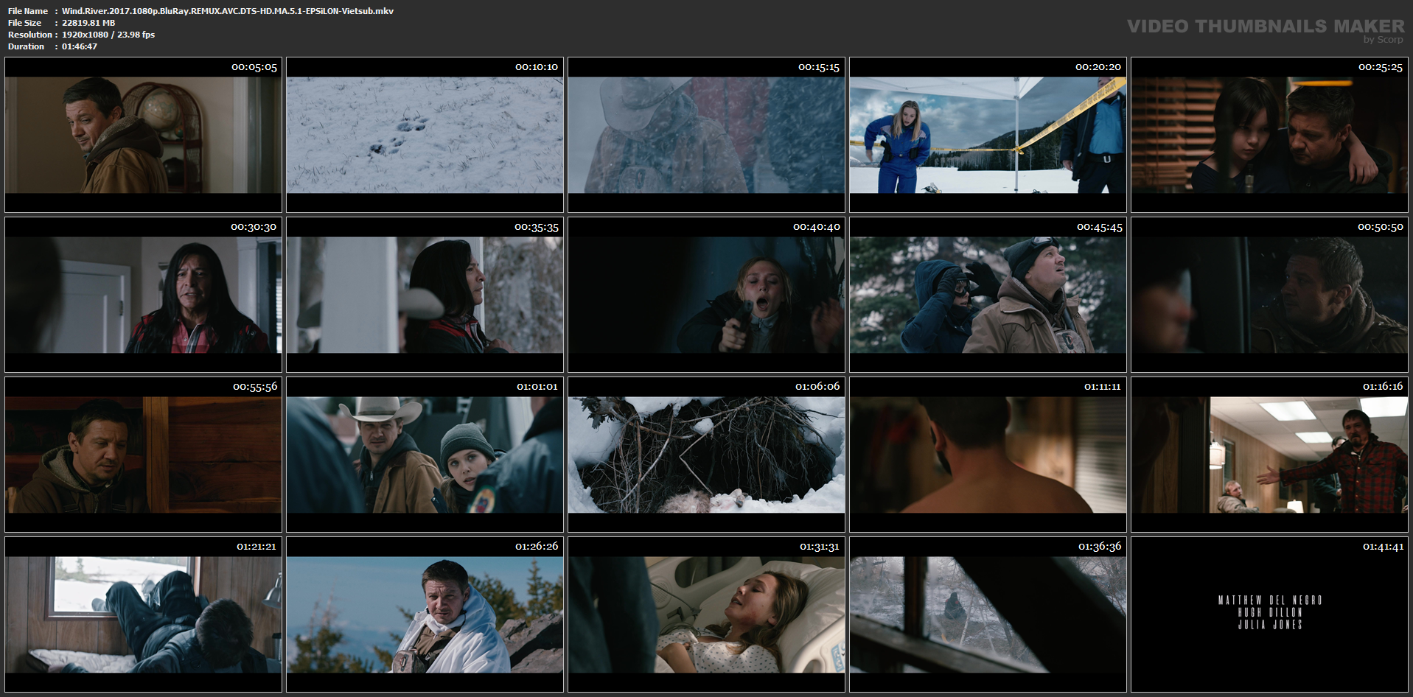Click the blizzard frame at 00:15:15
1413x697 pixels.
706,135
